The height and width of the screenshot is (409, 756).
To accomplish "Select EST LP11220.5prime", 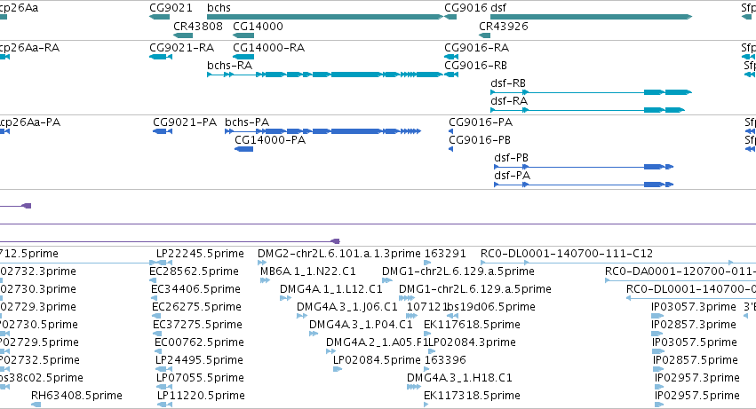I will [201, 396].
